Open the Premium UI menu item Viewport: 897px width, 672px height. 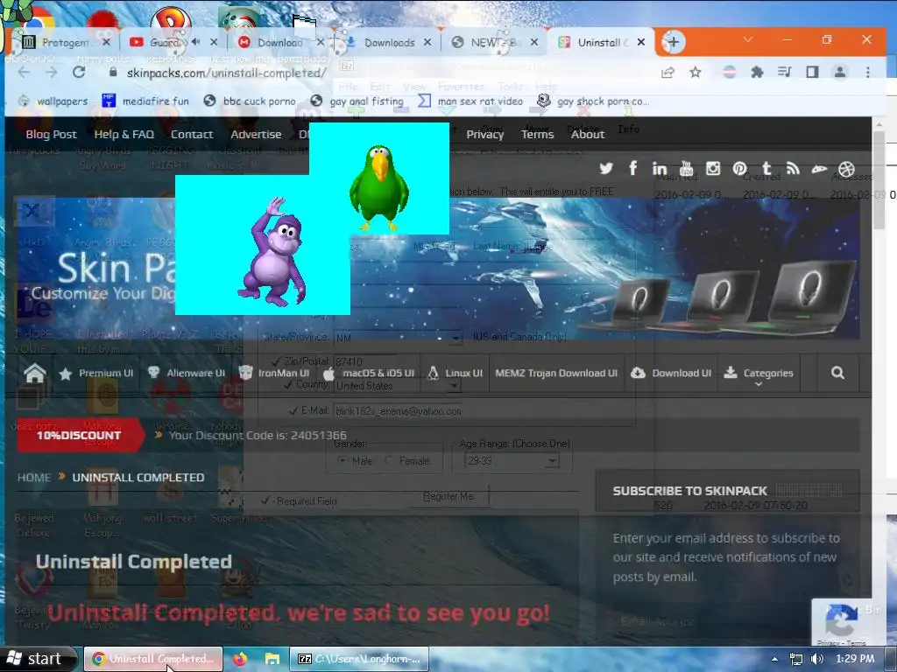[96, 373]
